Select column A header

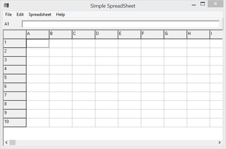(38, 34)
